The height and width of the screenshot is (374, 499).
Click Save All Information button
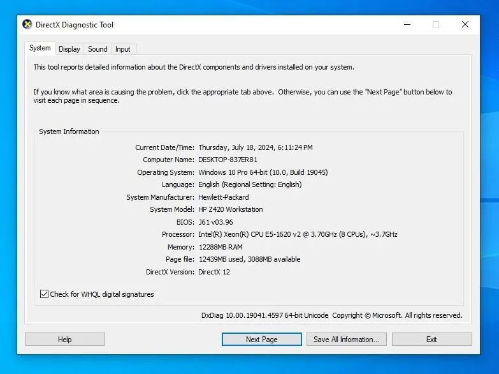pyautogui.click(x=346, y=340)
